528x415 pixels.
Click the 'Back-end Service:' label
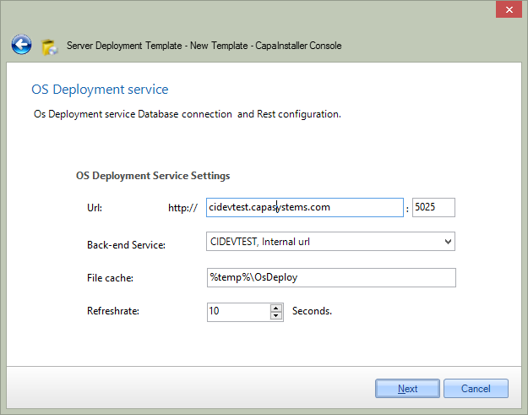(x=126, y=245)
